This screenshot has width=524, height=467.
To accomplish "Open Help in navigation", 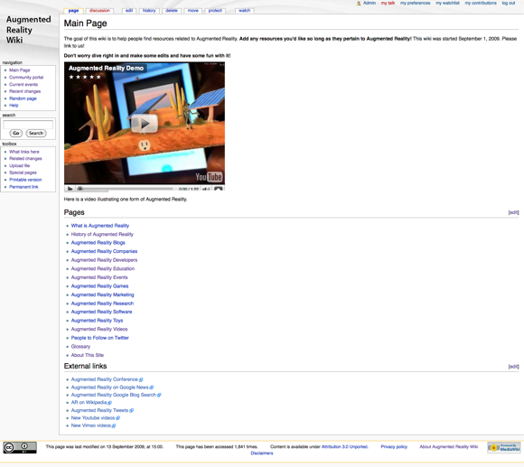I will (14, 105).
